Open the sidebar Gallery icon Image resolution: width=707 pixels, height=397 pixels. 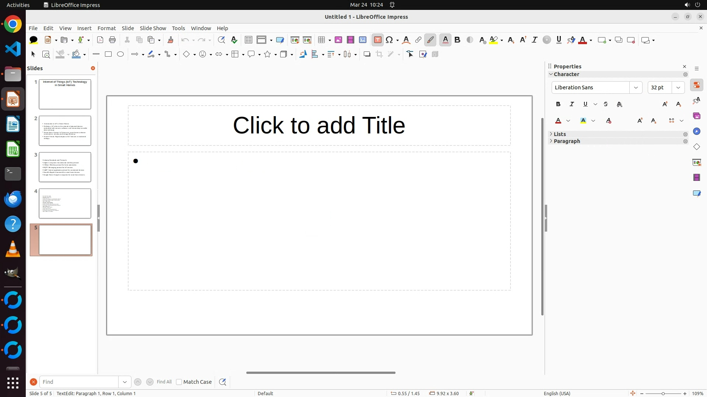697,116
